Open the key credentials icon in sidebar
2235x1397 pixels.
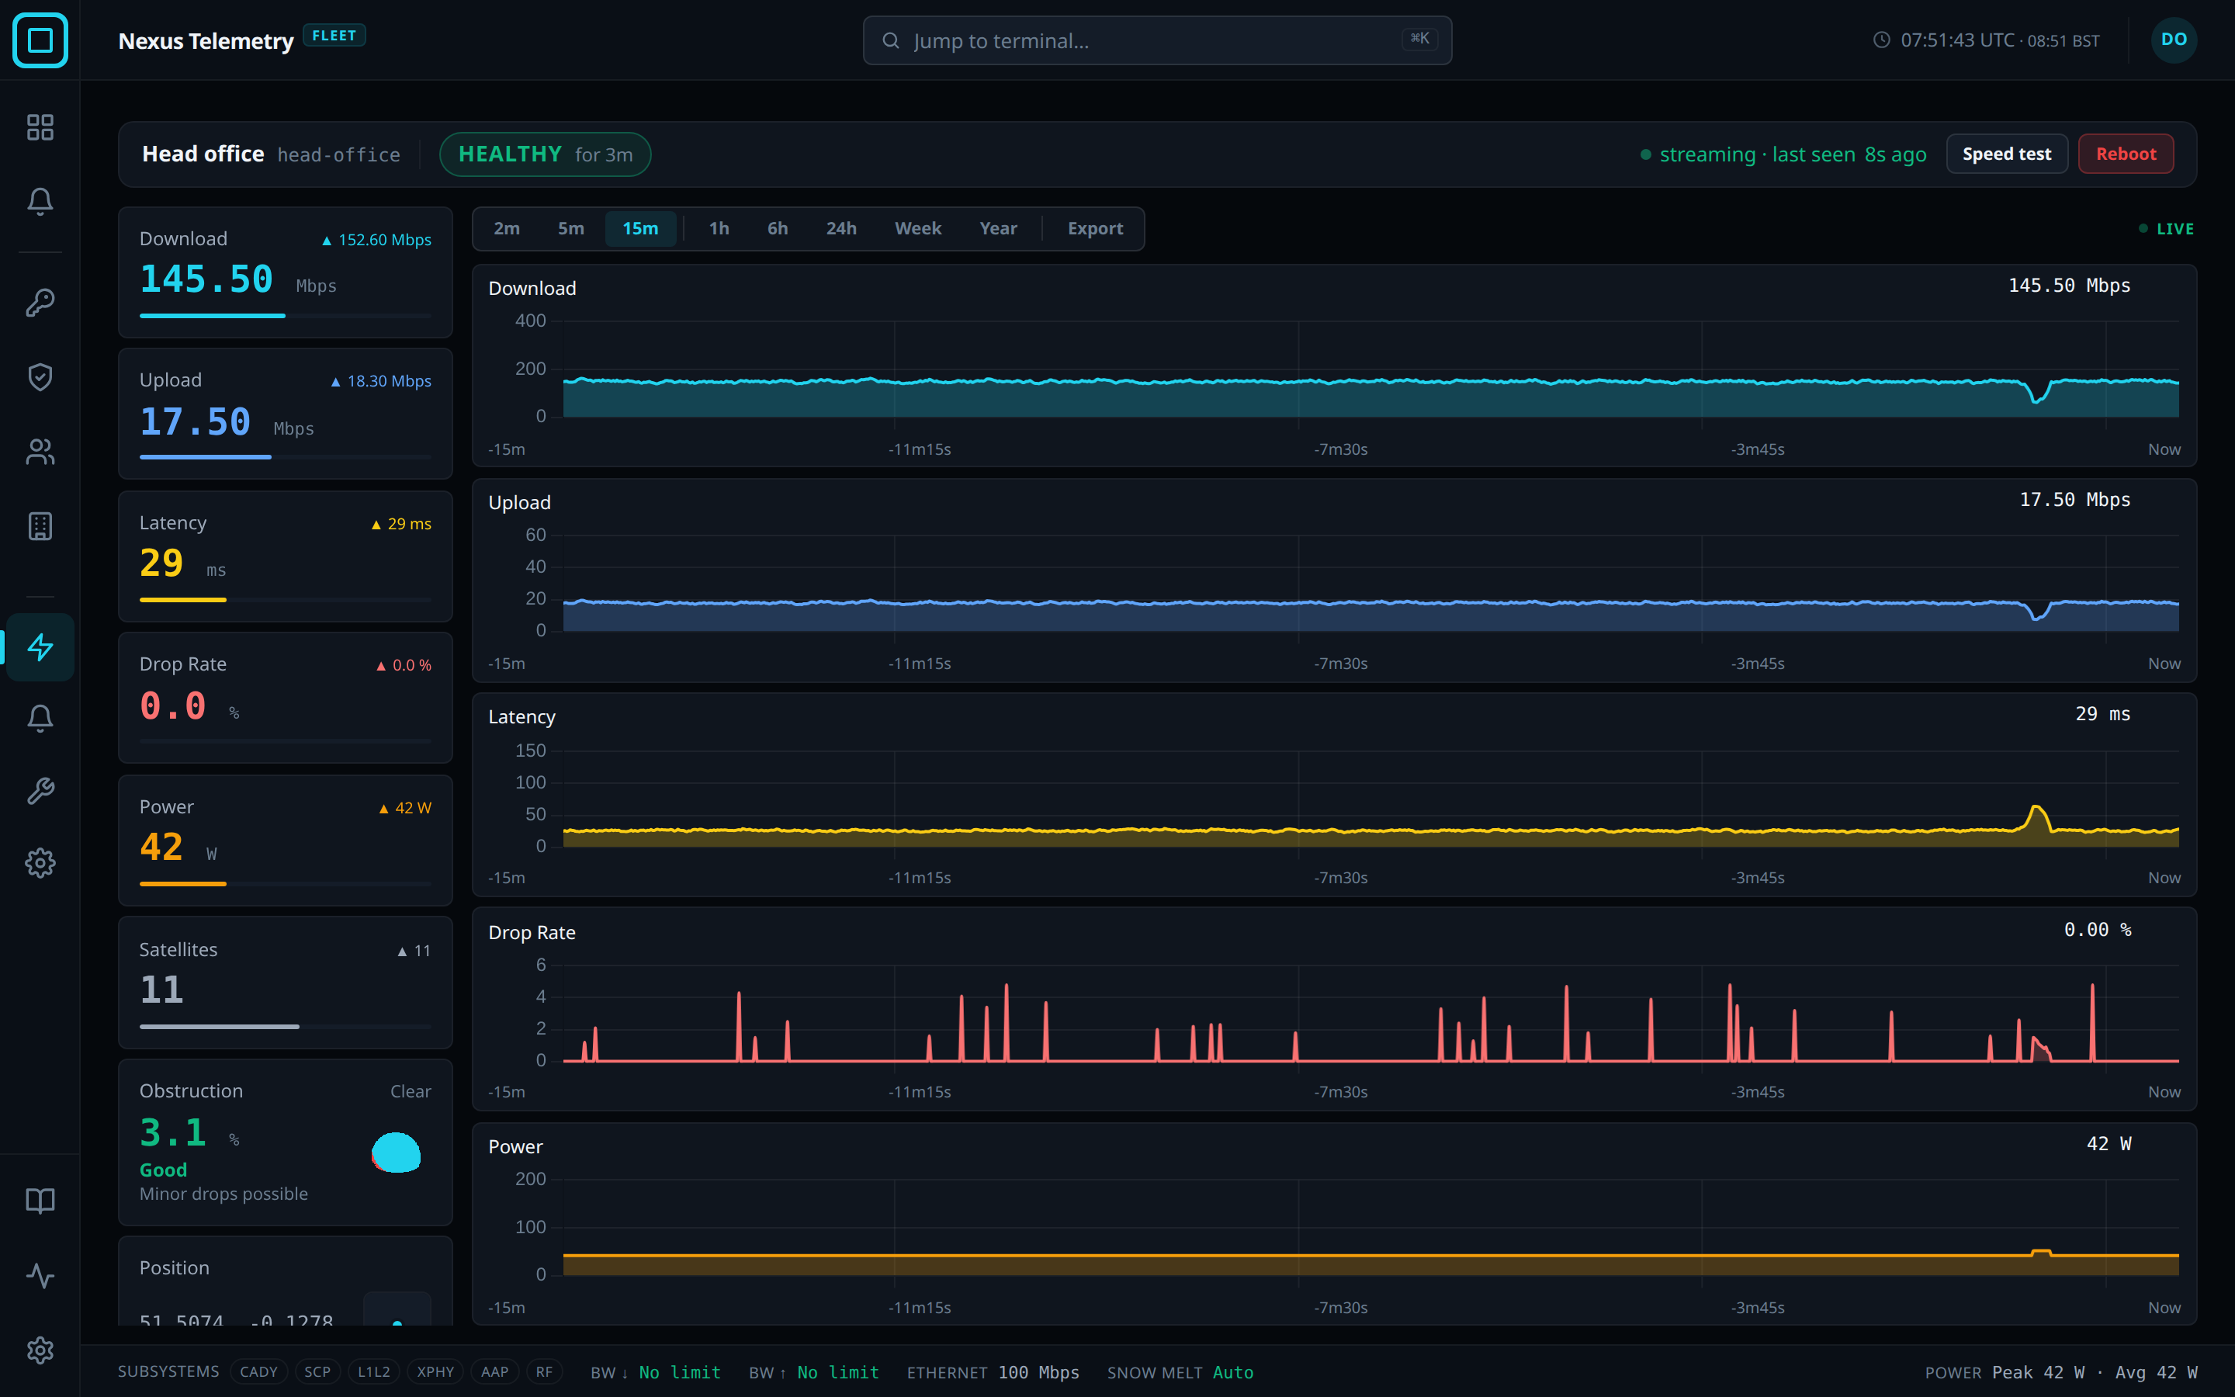pyautogui.click(x=40, y=302)
